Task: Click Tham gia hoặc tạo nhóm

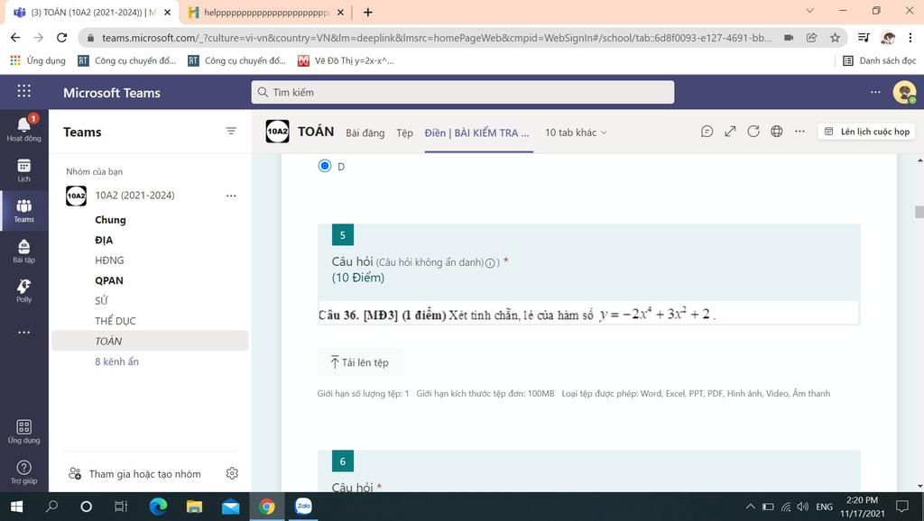Action: (x=135, y=474)
